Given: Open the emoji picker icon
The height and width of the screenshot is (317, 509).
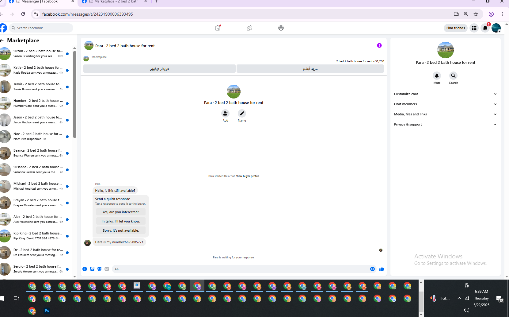Looking at the screenshot, I should [372, 269].
